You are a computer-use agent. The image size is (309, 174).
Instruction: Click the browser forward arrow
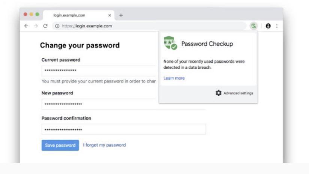tap(36, 26)
